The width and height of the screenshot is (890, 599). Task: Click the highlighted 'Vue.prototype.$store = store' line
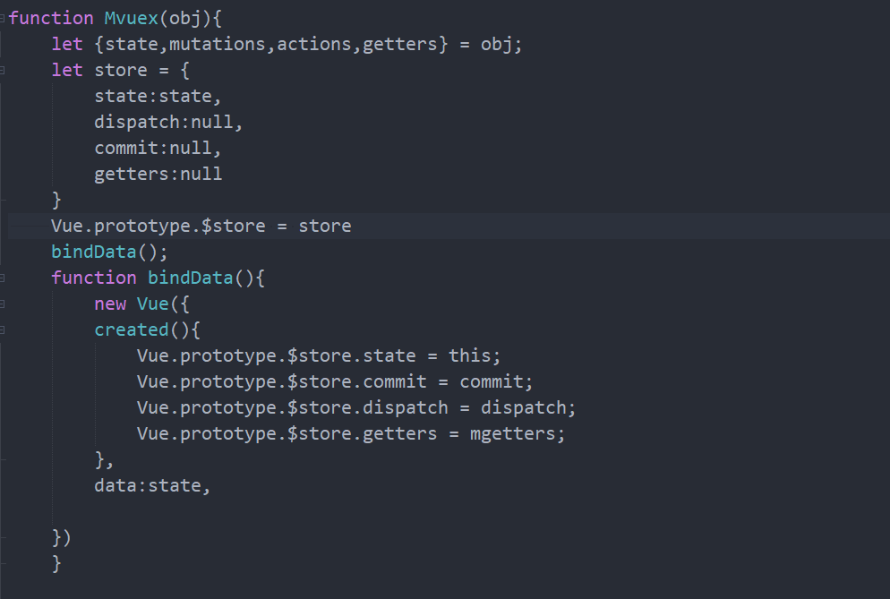(x=201, y=226)
